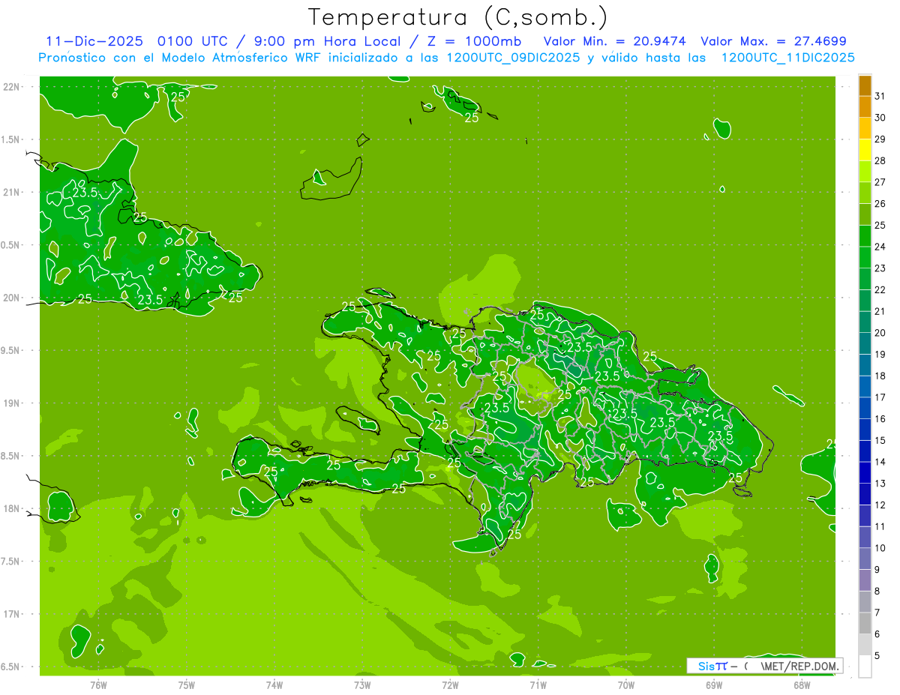Click the '75W' longitude axis label
The height and width of the screenshot is (695, 900).
pos(186,685)
